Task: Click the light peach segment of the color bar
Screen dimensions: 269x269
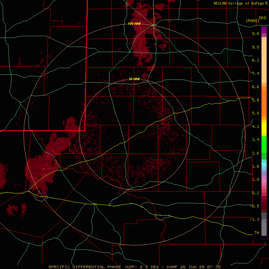Action: 264,61
